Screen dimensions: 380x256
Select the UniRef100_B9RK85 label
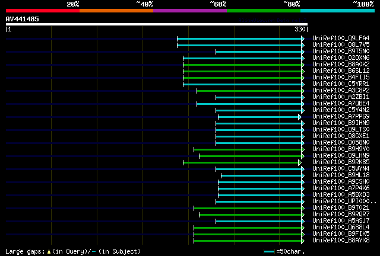(x=341, y=162)
